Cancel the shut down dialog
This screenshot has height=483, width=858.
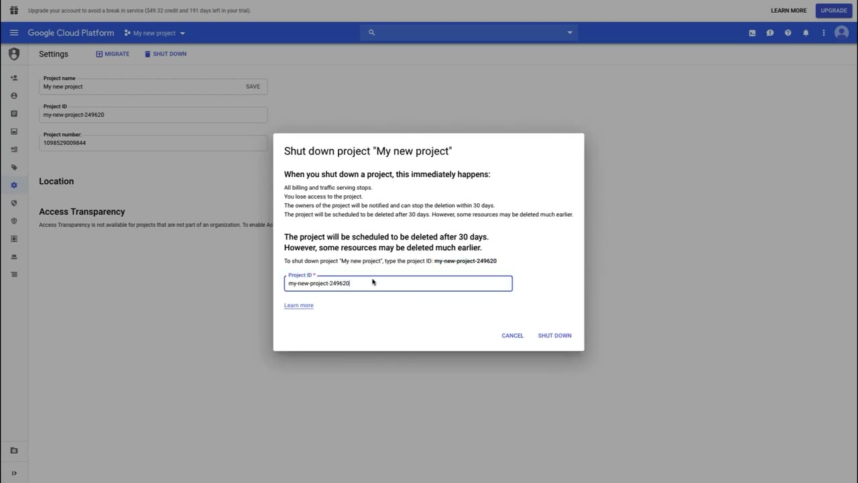(513, 335)
